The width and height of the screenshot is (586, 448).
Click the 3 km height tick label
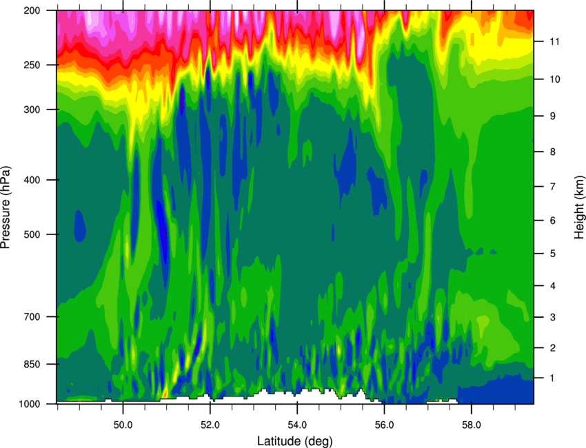(553, 317)
